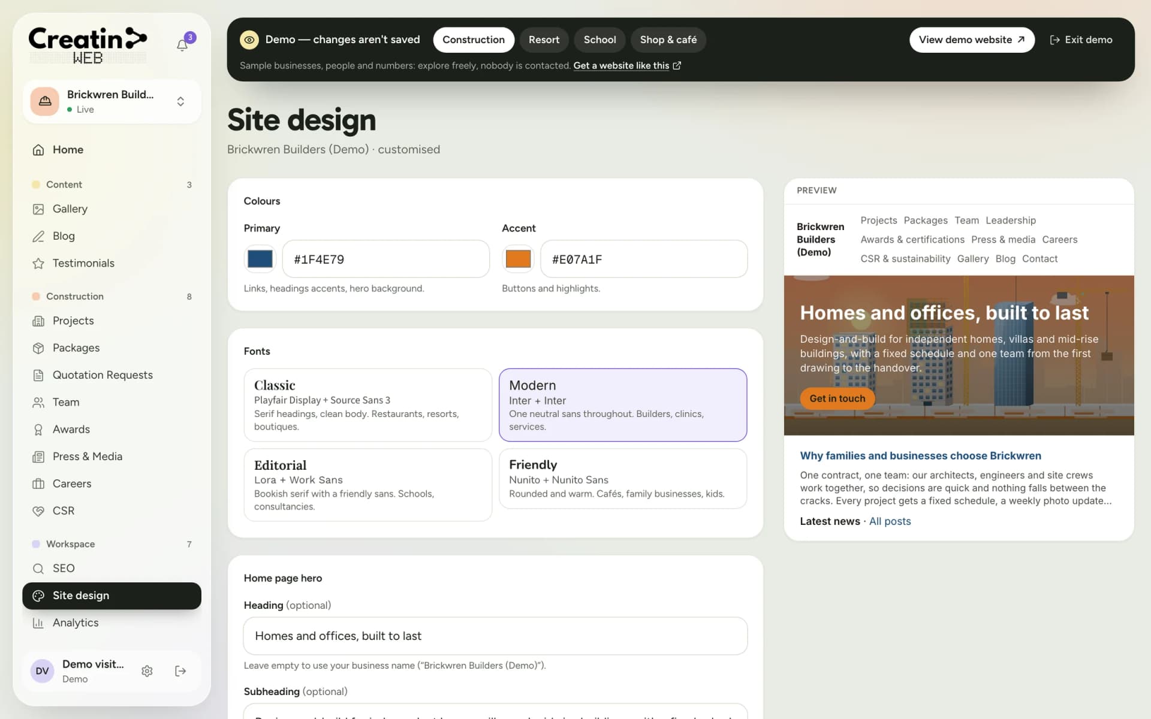Open the 'Get a website like this' link

coord(627,65)
